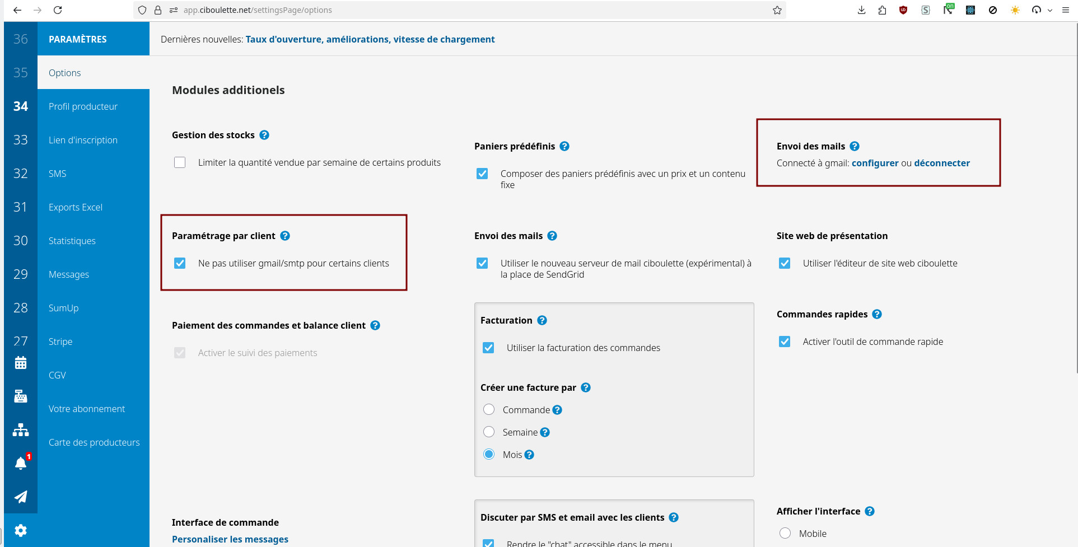This screenshot has width=1078, height=547.
Task: Go to the Exports Excel section
Action: coord(76,207)
